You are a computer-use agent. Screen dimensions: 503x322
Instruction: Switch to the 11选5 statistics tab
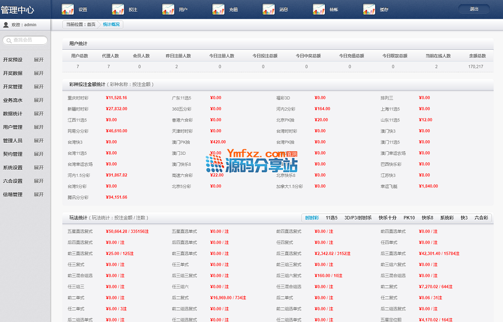click(x=331, y=218)
